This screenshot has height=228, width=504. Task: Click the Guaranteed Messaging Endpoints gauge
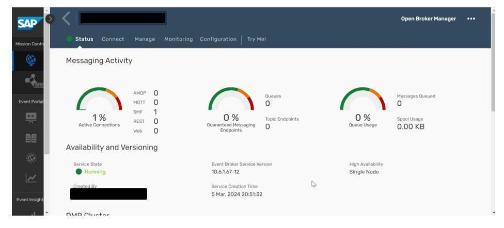click(x=231, y=99)
